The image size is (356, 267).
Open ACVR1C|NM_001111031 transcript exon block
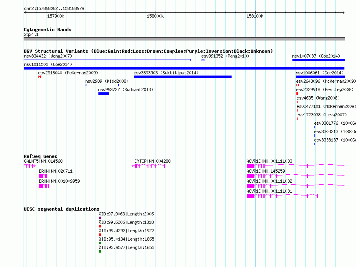(251, 196)
